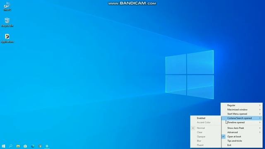Open File Explorer from the taskbar
This screenshot has height=149, width=265.
point(18,146)
